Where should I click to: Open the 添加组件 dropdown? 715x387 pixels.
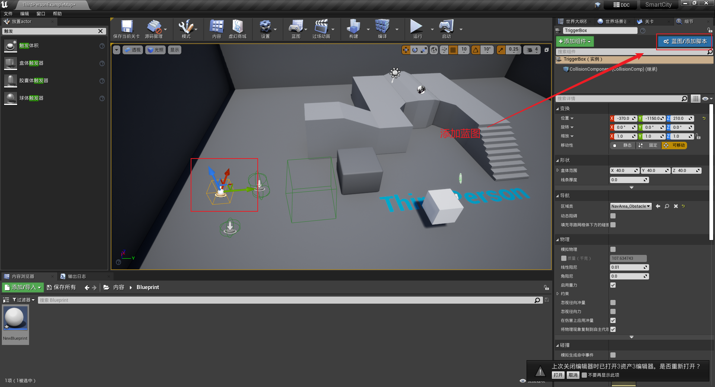pos(575,41)
